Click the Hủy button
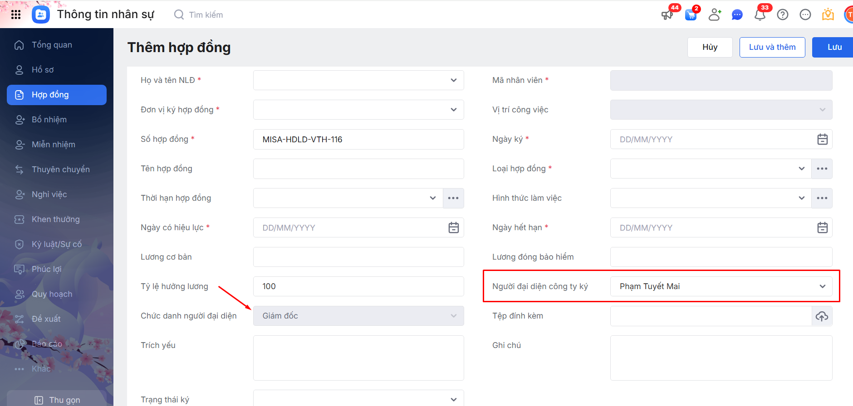Screen dimensions: 853x406 tap(710, 47)
